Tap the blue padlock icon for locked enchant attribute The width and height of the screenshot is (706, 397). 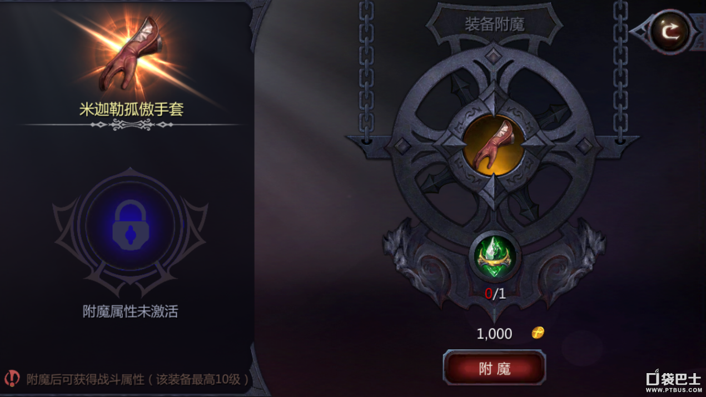tap(131, 225)
